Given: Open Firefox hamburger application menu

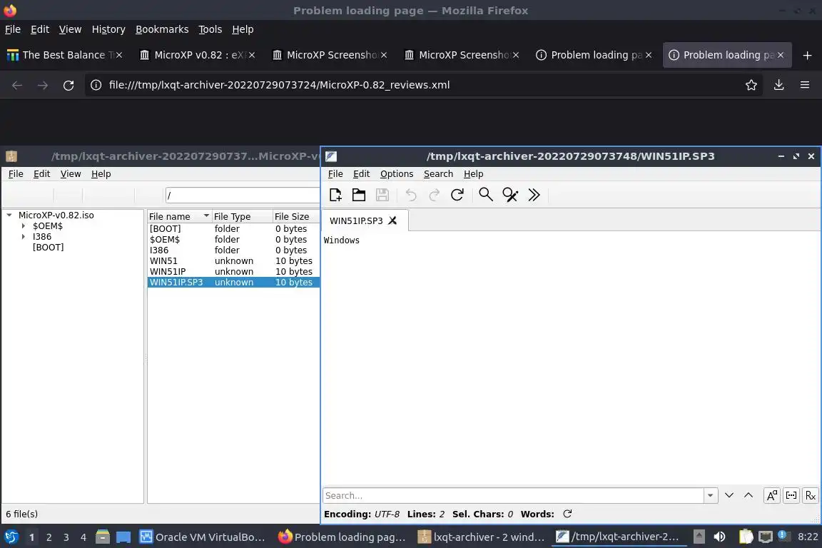Looking at the screenshot, I should (x=805, y=85).
